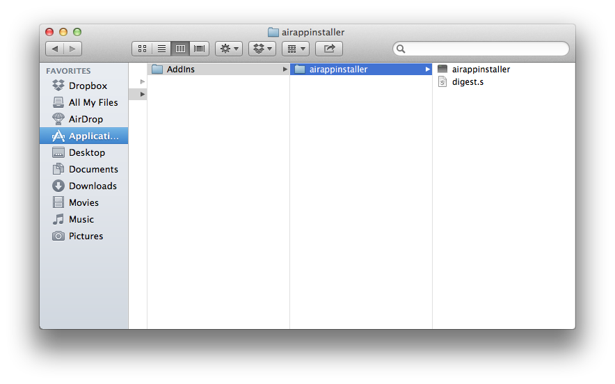Open Desktop from the sidebar
This screenshot has height=384, width=615.
tap(84, 152)
